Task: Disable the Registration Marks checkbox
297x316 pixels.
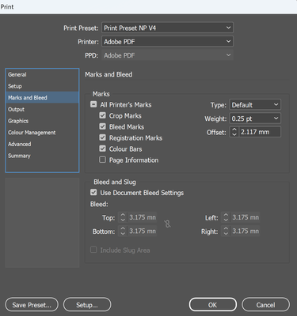Action: point(102,137)
